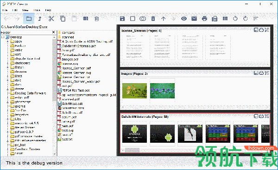278x170 pixels.
Task: Print the license_German document panel
Action: click(261, 30)
